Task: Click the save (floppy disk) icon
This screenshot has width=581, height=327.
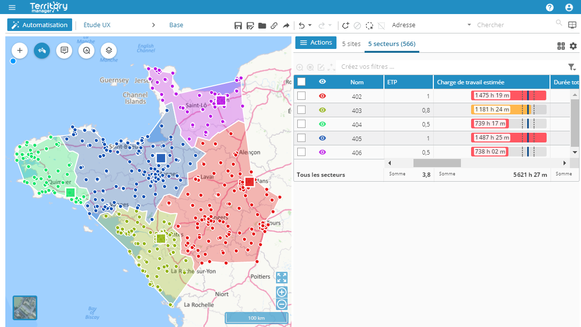Action: click(x=238, y=25)
